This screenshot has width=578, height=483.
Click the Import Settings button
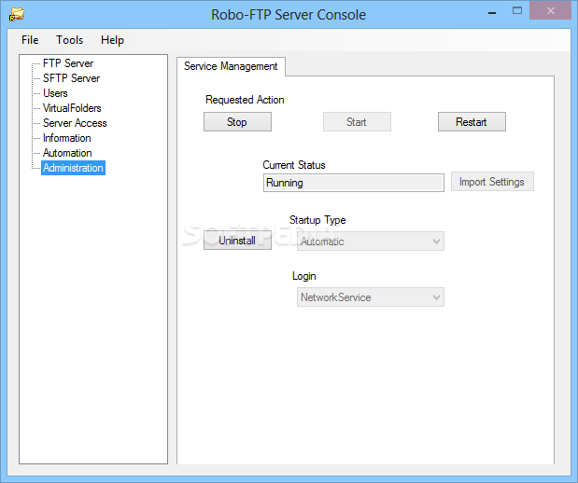coord(492,182)
